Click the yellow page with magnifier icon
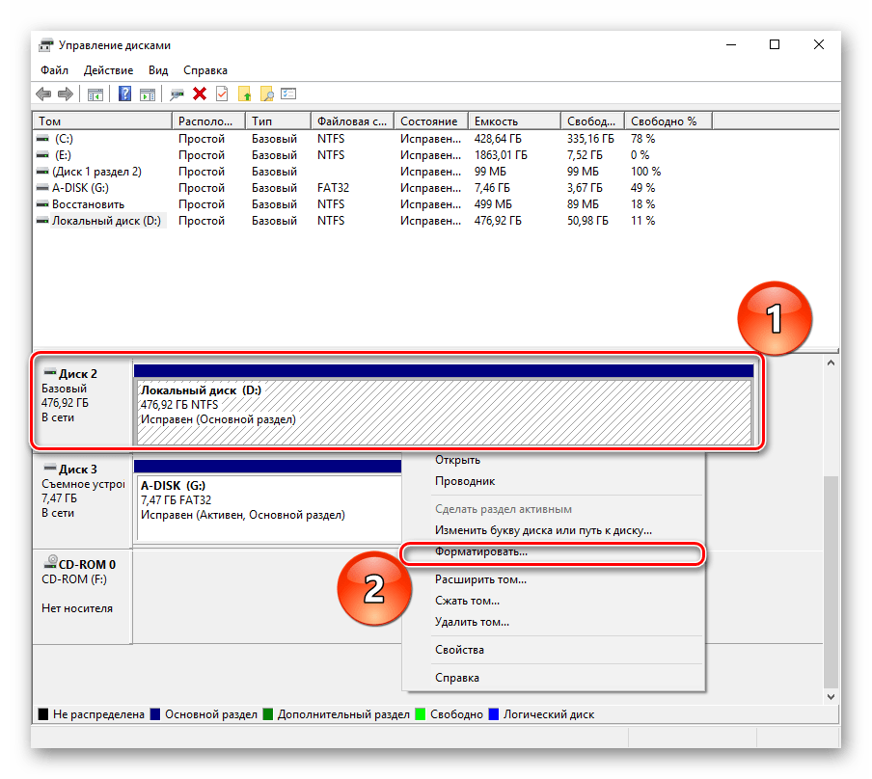 click(266, 94)
